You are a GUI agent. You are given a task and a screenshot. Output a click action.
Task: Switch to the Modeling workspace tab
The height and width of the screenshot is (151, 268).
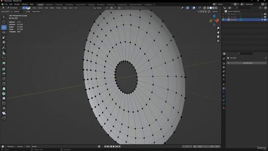click(49, 5)
